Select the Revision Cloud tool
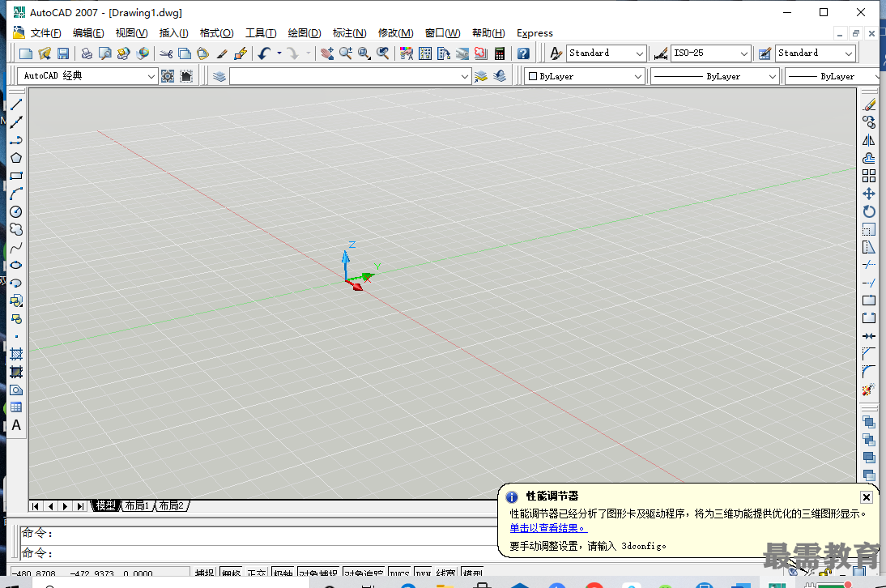The image size is (886, 588). 16,229
